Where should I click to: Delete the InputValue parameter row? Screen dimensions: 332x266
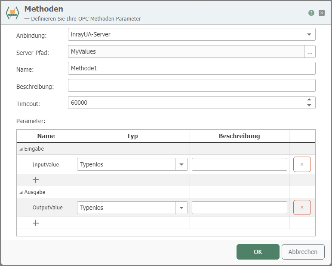pyautogui.click(x=302, y=164)
